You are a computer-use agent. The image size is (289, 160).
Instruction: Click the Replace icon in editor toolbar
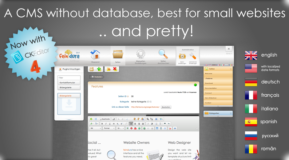point(152,119)
